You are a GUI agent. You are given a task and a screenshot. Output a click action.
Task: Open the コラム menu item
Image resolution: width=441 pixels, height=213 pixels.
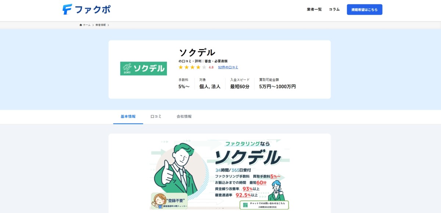(334, 10)
